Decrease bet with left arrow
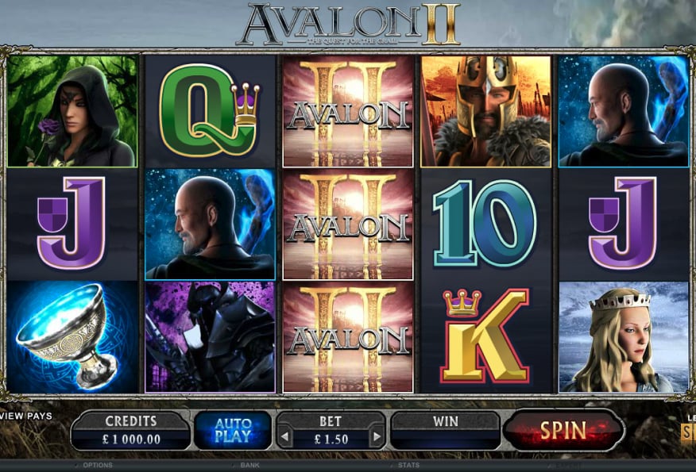 pos(284,437)
